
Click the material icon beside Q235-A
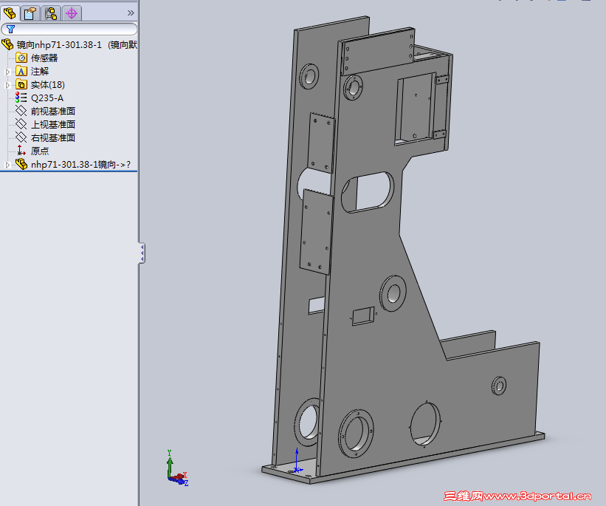21,98
